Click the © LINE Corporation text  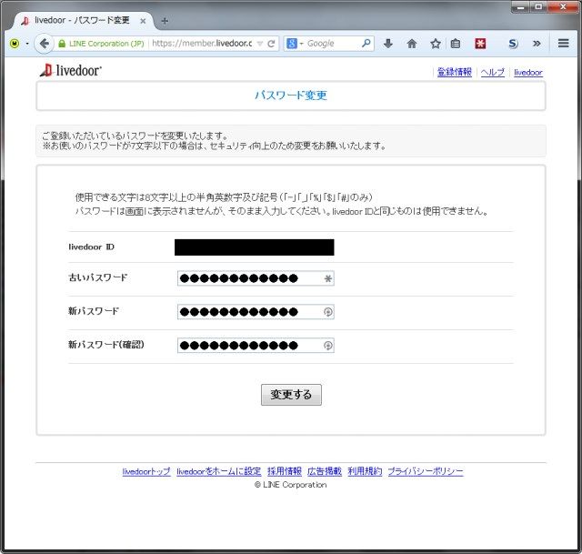point(291,485)
